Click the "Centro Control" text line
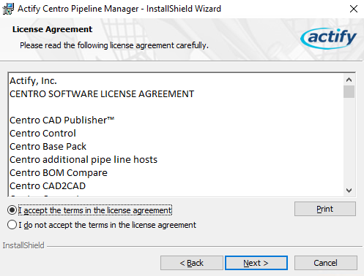 [x=42, y=134]
